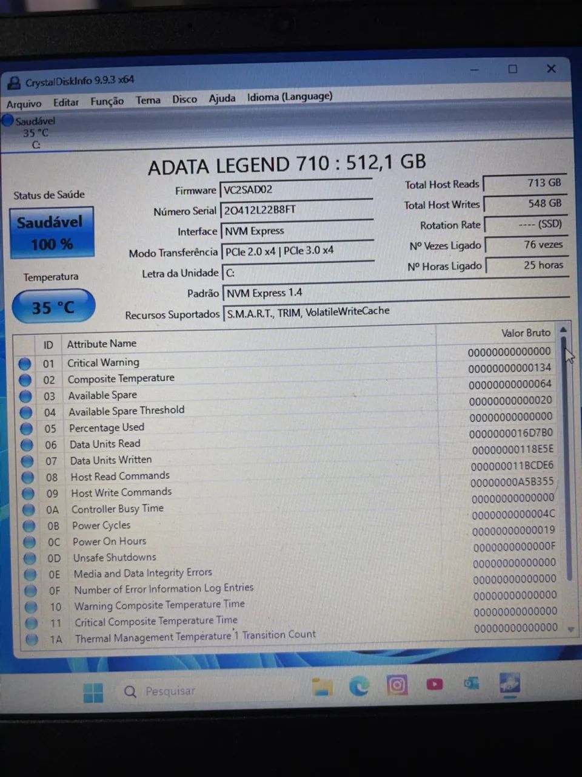Click the status dot for Controller Busy Time
Viewport: 582px width, 777px height.
coord(29,510)
